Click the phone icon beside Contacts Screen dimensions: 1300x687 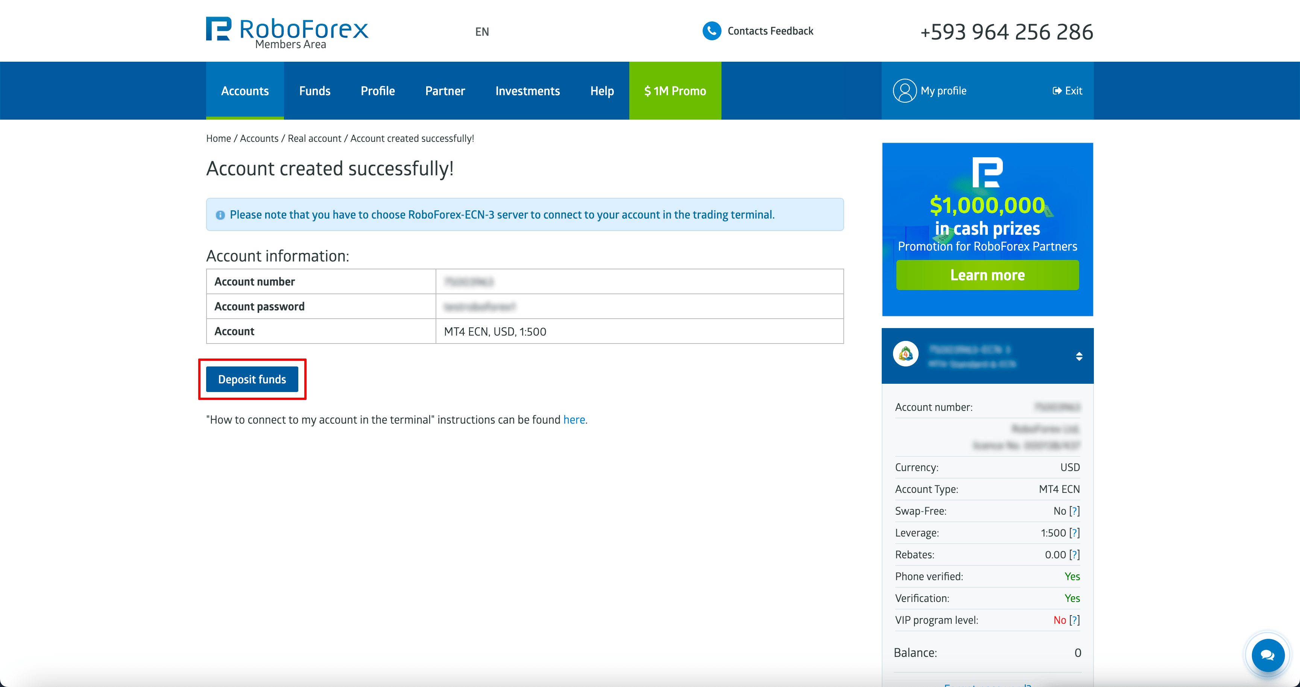[712, 31]
